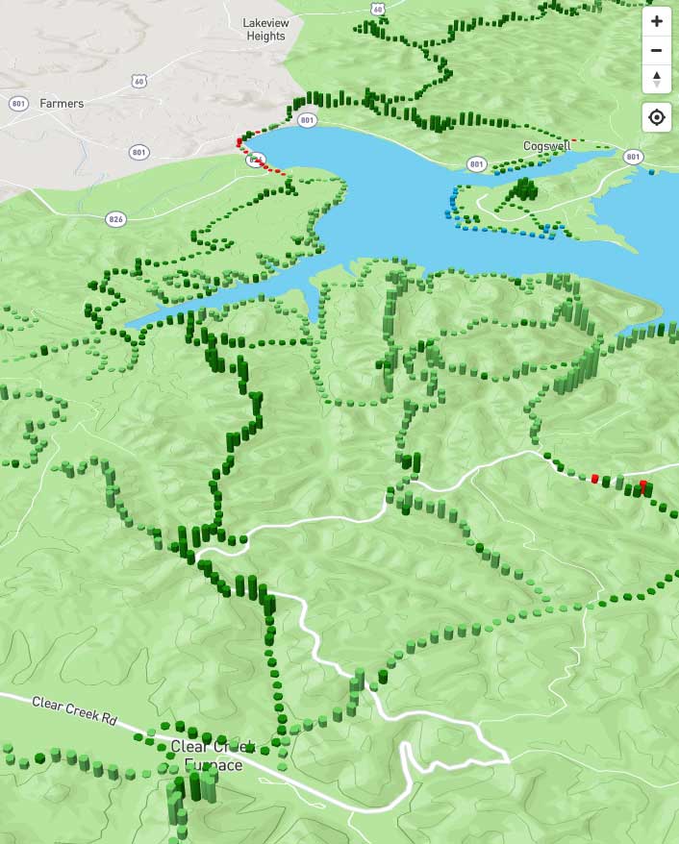Click the US 60 shield near Lakeview Heights

[x=377, y=10]
